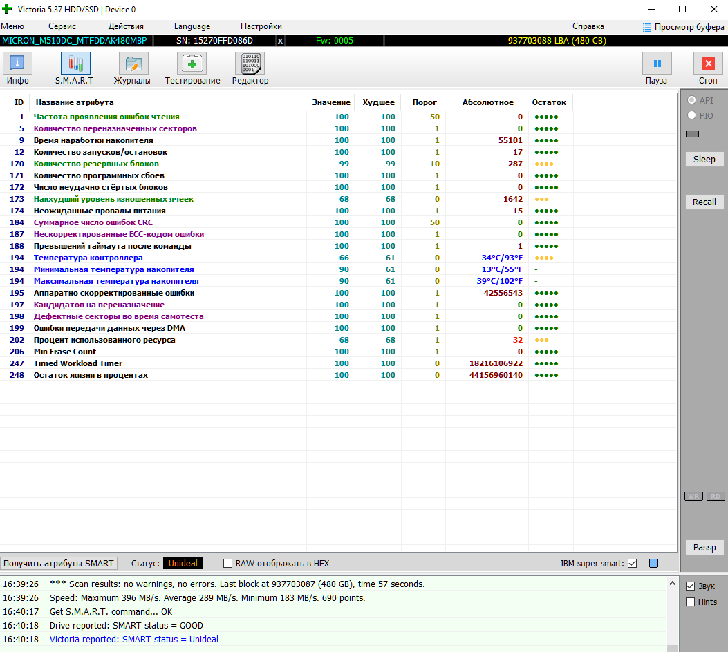Click the Sleep button
The height and width of the screenshot is (652, 728).
[704, 159]
